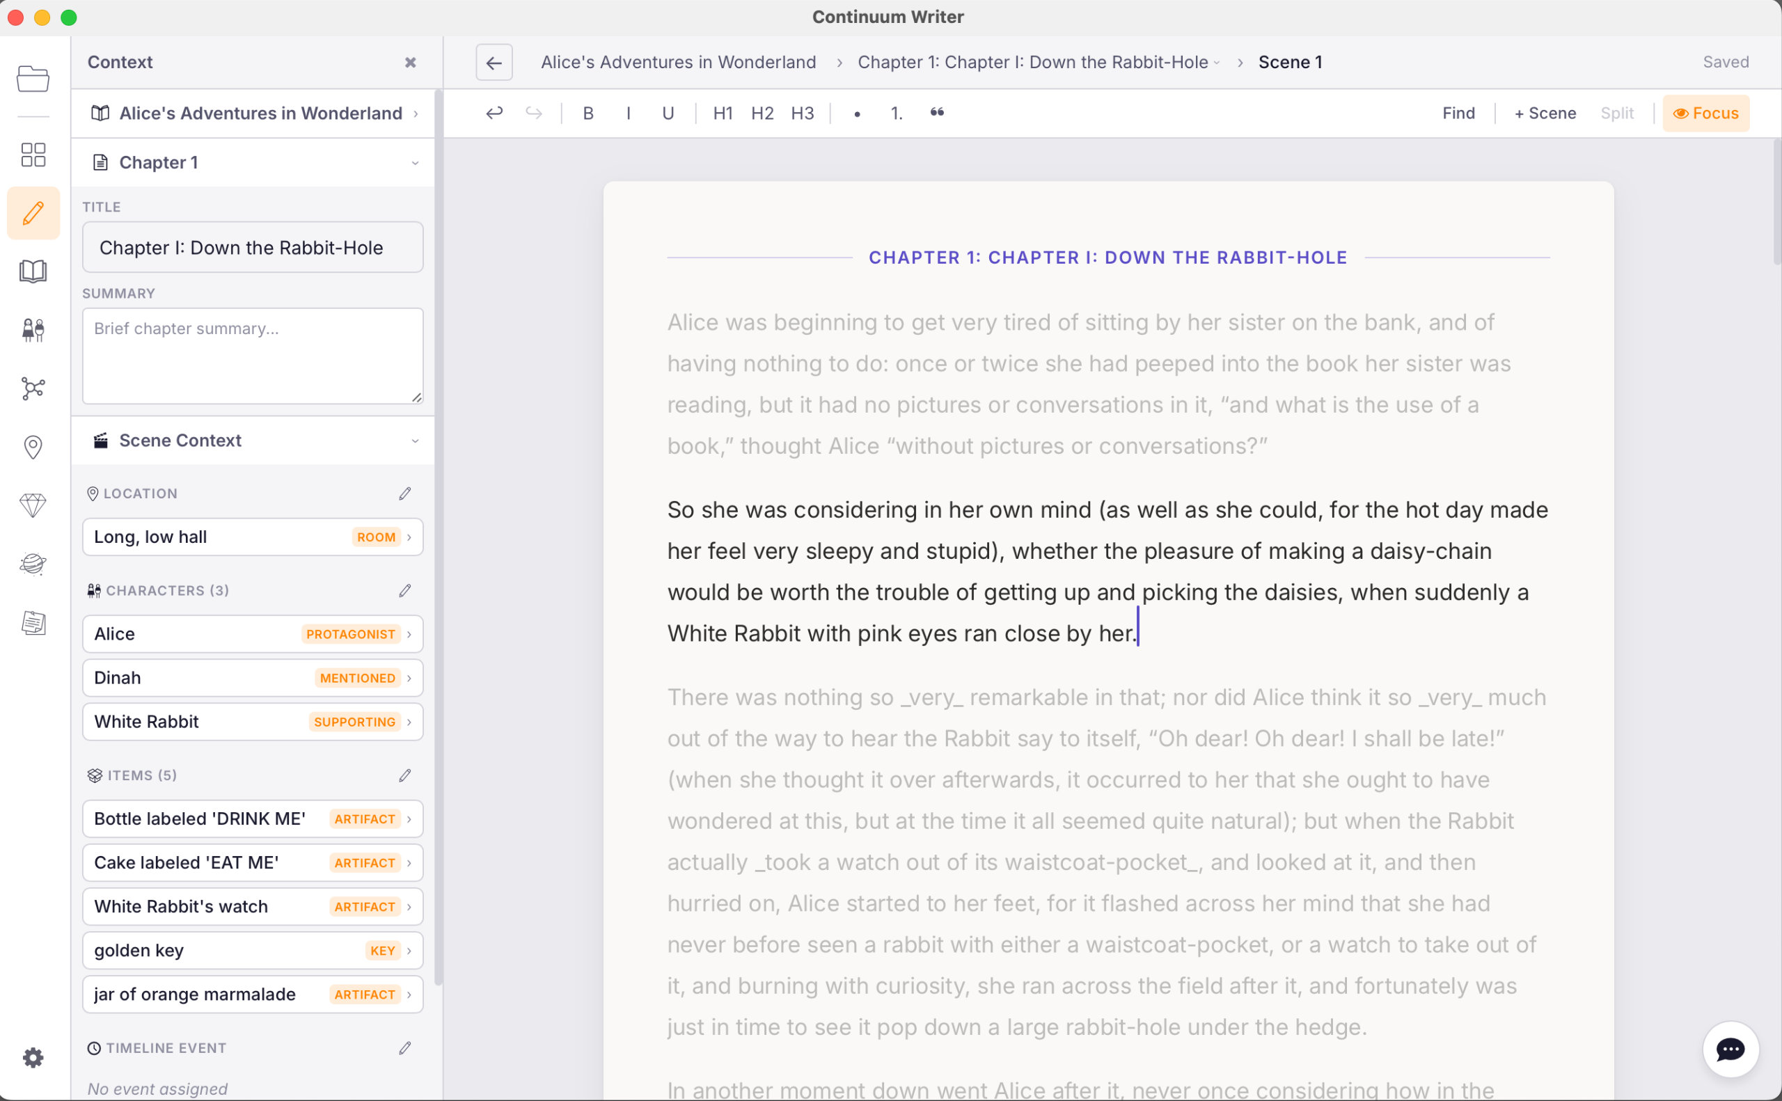The width and height of the screenshot is (1782, 1101).
Task: Open White Rabbit's watch item
Action: (x=253, y=907)
